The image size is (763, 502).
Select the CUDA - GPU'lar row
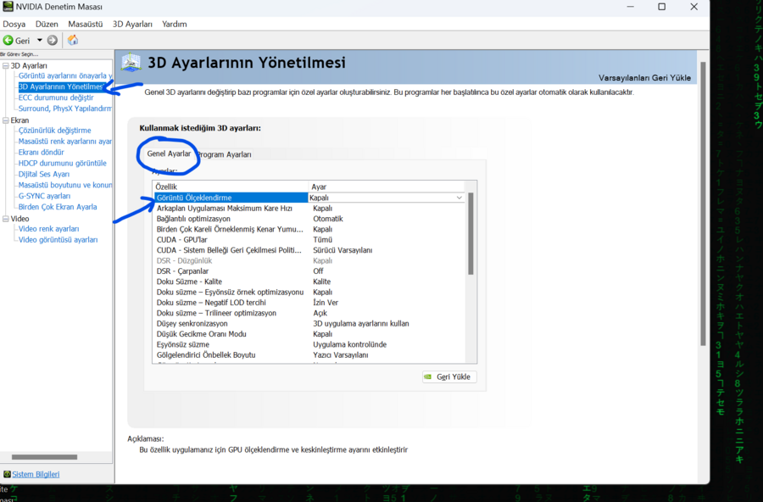[309, 240]
